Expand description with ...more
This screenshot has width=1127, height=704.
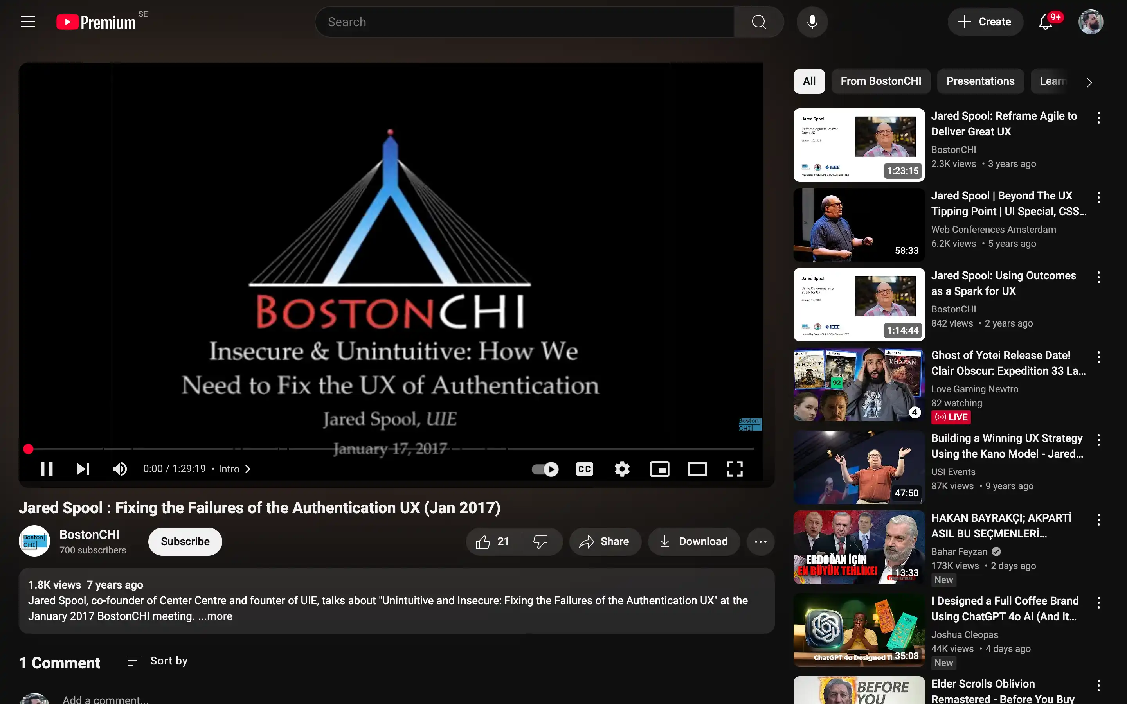click(215, 616)
